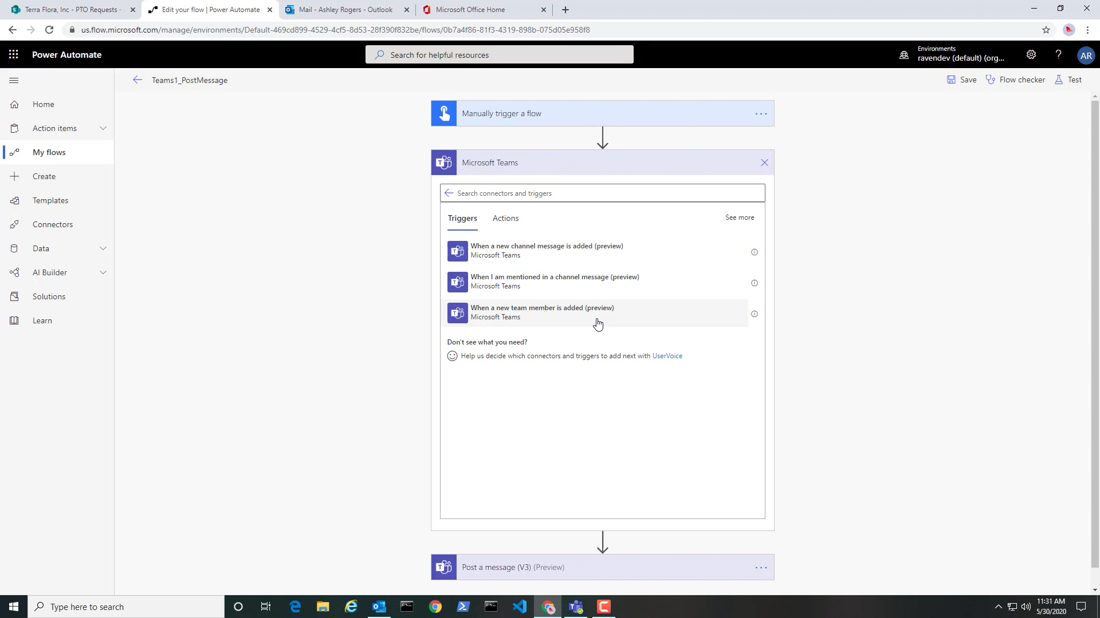
Task: Edit the Teams1_PostMessage flow name
Action: click(x=190, y=80)
